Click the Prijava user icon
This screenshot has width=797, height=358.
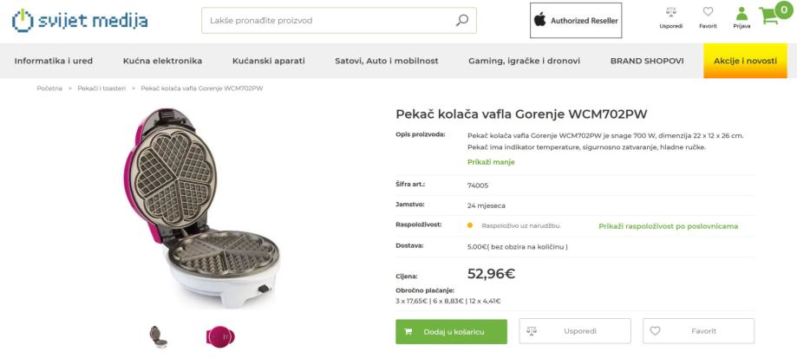741,14
